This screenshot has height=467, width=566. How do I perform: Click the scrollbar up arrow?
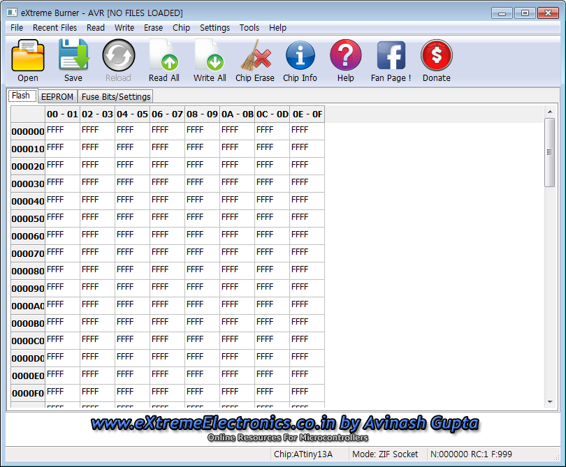coord(550,112)
